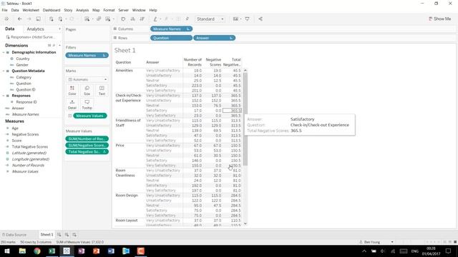Viewport: 458px width, 257px height.
Task: Click the Measure Names filter pill
Action: tap(87, 56)
